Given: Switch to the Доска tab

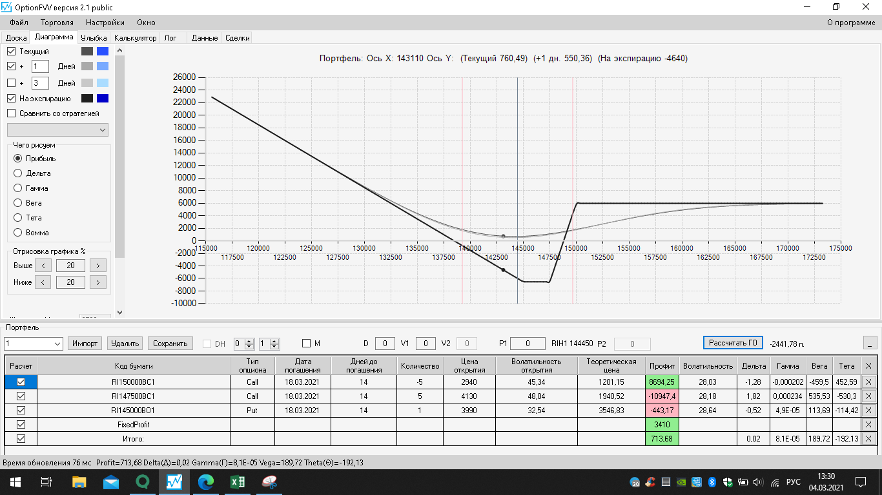Looking at the screenshot, I should pos(16,38).
